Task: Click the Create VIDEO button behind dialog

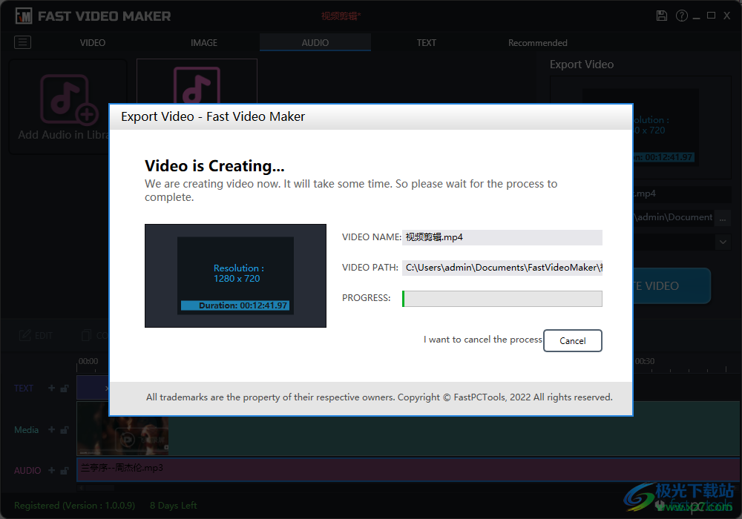Action: [x=671, y=286]
